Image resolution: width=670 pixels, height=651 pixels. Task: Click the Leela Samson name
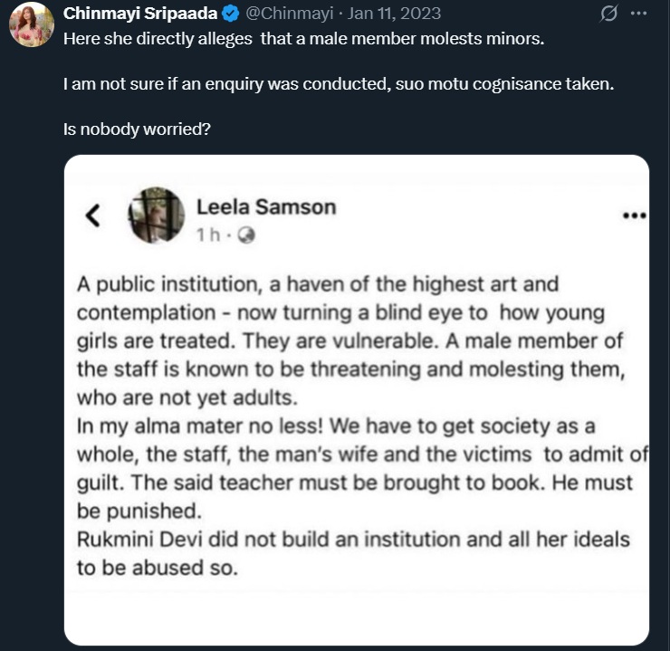266,206
